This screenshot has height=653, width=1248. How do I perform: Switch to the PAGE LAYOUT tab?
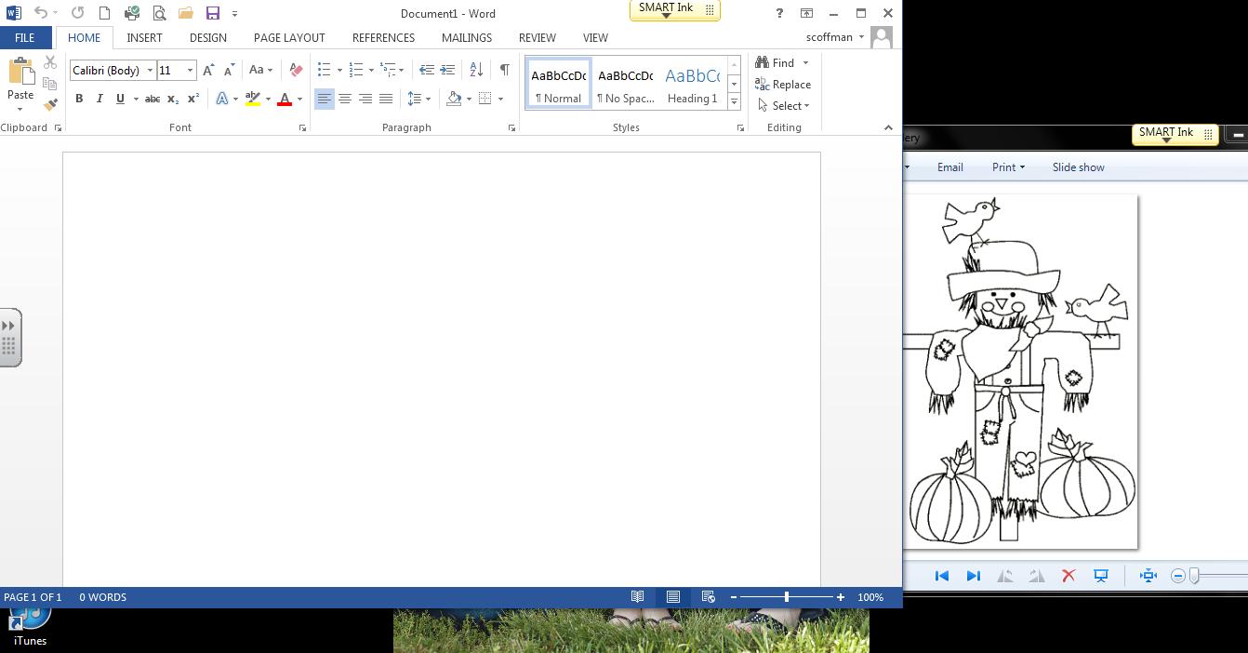289,38
